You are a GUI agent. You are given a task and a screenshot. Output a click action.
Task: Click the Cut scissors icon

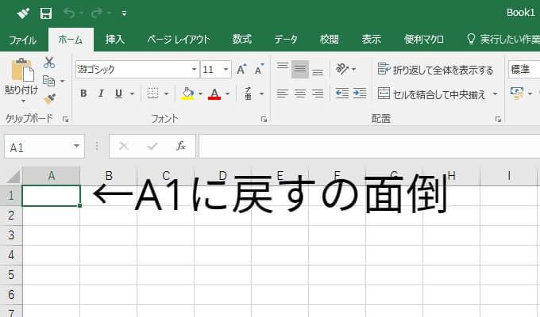[49, 63]
